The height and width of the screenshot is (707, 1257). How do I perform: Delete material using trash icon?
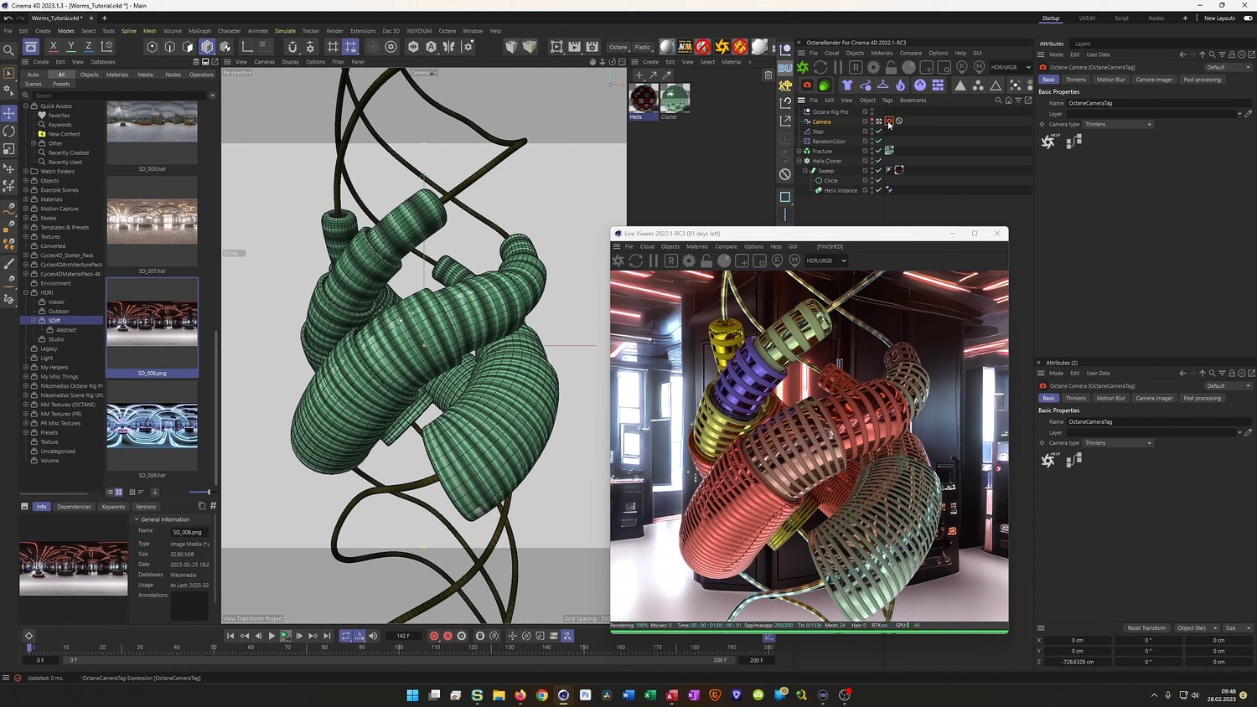tap(768, 75)
